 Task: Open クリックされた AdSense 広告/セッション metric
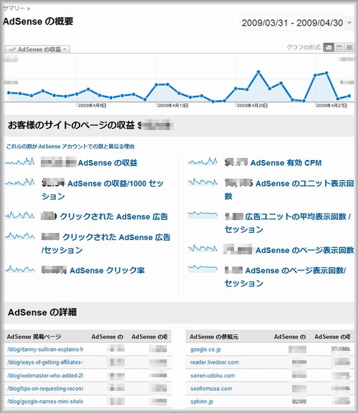coord(106,244)
